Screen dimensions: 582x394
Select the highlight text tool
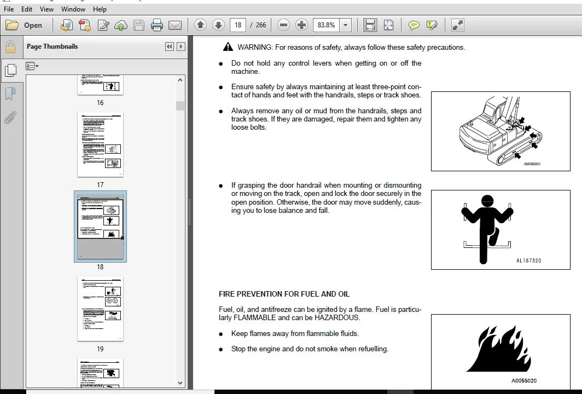432,25
